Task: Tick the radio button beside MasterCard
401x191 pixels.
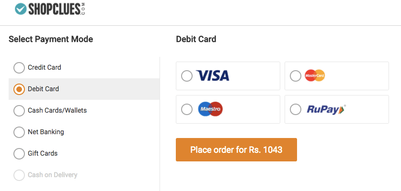Action: click(296, 76)
